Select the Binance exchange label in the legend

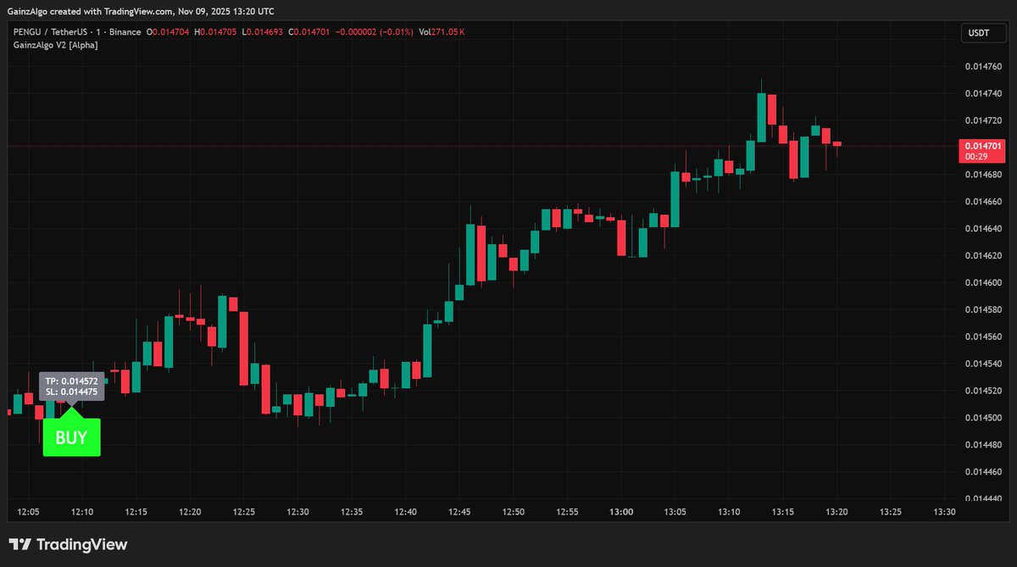pyautogui.click(x=125, y=31)
